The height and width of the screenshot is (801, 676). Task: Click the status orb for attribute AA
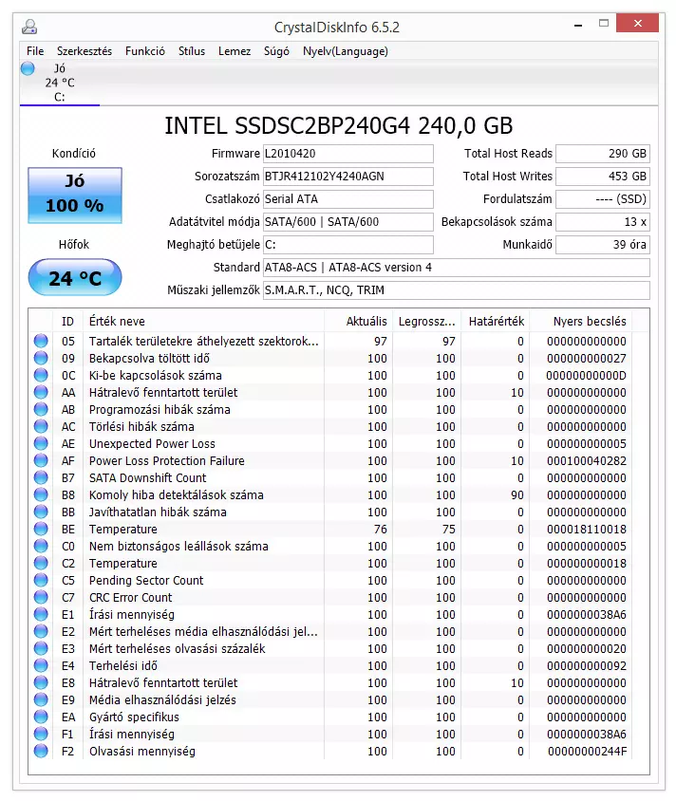(41, 392)
